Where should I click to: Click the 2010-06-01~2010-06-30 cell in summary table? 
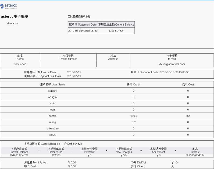[x=83, y=31]
